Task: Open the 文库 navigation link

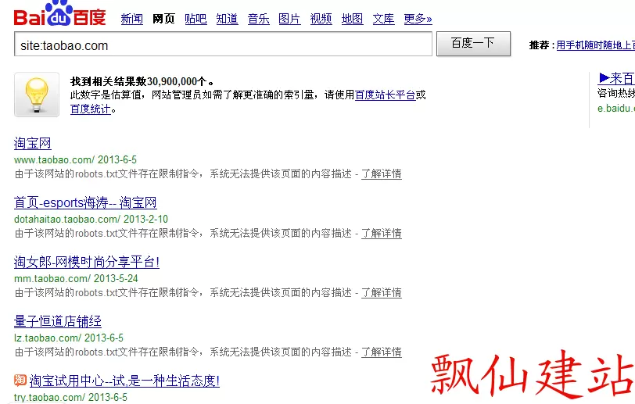Action: pos(383,19)
